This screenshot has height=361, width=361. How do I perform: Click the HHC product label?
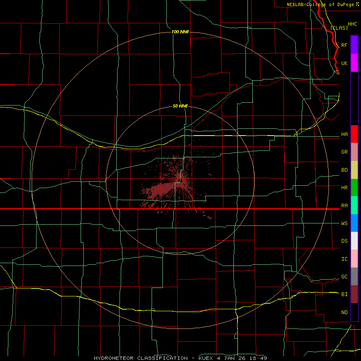click(352, 24)
